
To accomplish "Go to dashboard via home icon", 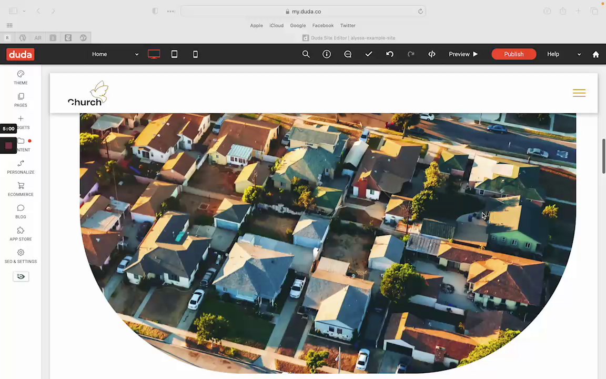I will pyautogui.click(x=595, y=55).
